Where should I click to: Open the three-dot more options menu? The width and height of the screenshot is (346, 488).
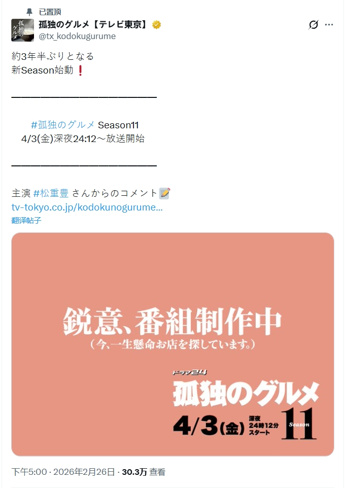pyautogui.click(x=329, y=24)
